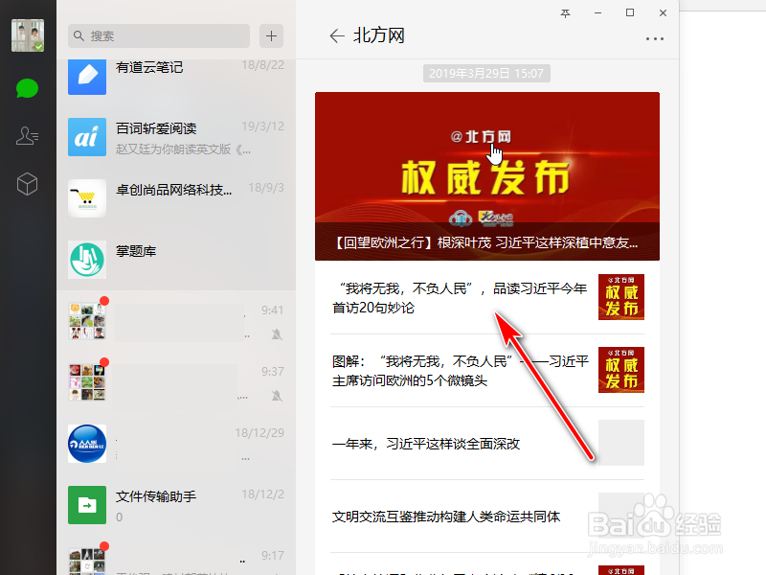This screenshot has height=575, width=766.
Task: Click the plus icon next to search
Action: pyautogui.click(x=271, y=35)
